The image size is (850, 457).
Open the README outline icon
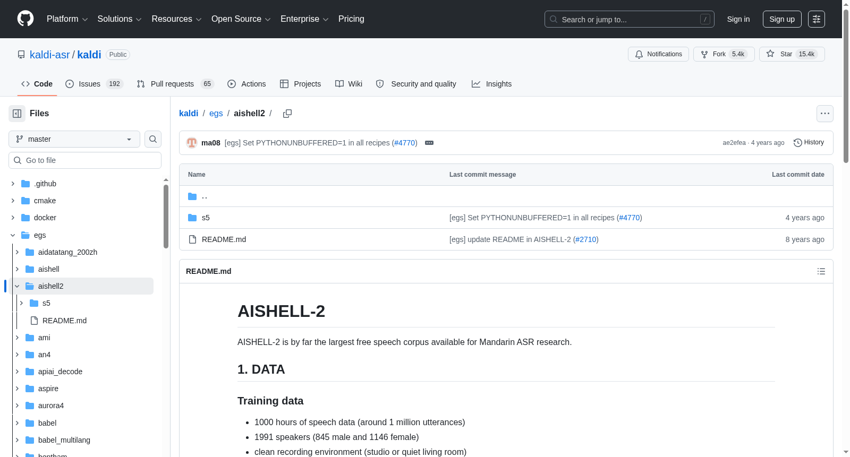pyautogui.click(x=821, y=271)
